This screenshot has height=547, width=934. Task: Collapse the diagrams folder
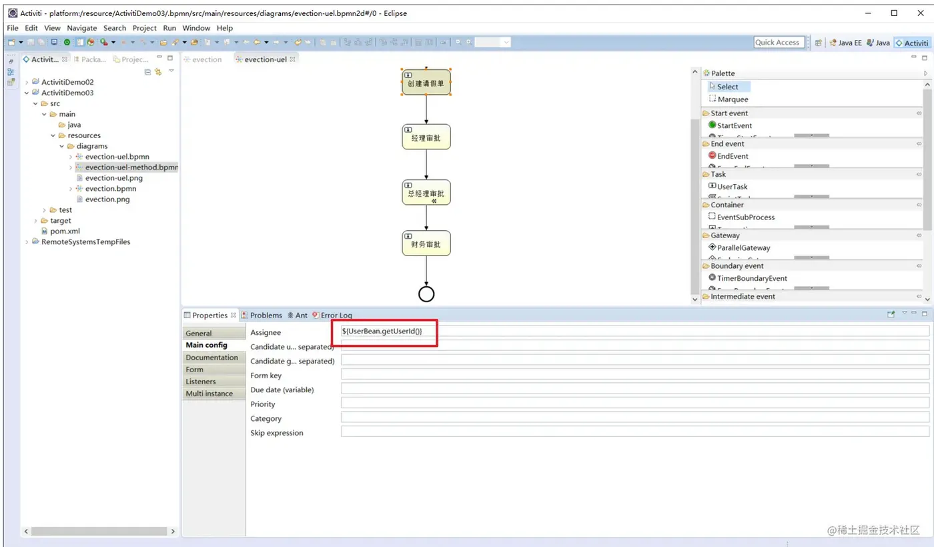click(62, 146)
